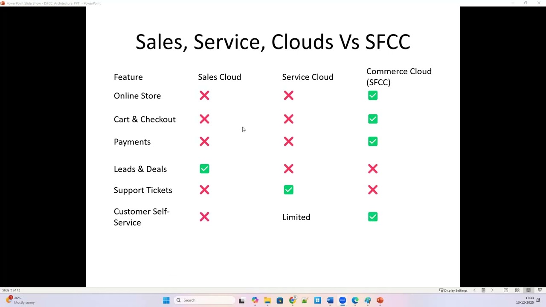Viewport: 546px width, 307px height.
Task: Click the 'Feature' column header text
Action: coord(128,77)
